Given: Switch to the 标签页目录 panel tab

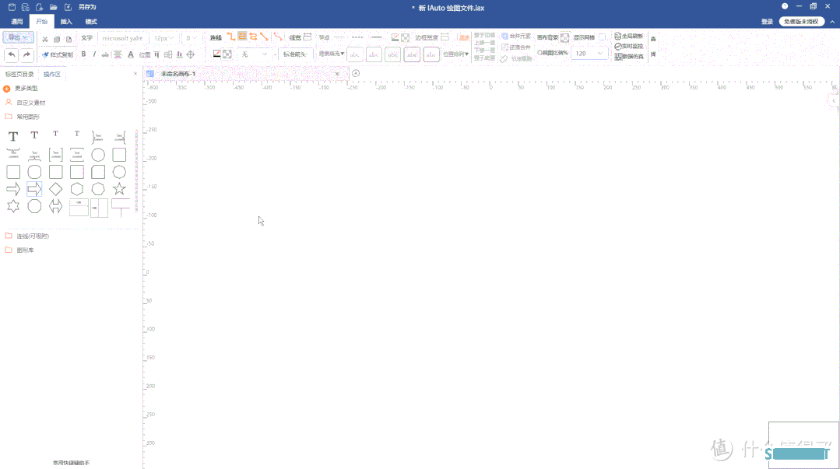Looking at the screenshot, I should pos(19,74).
